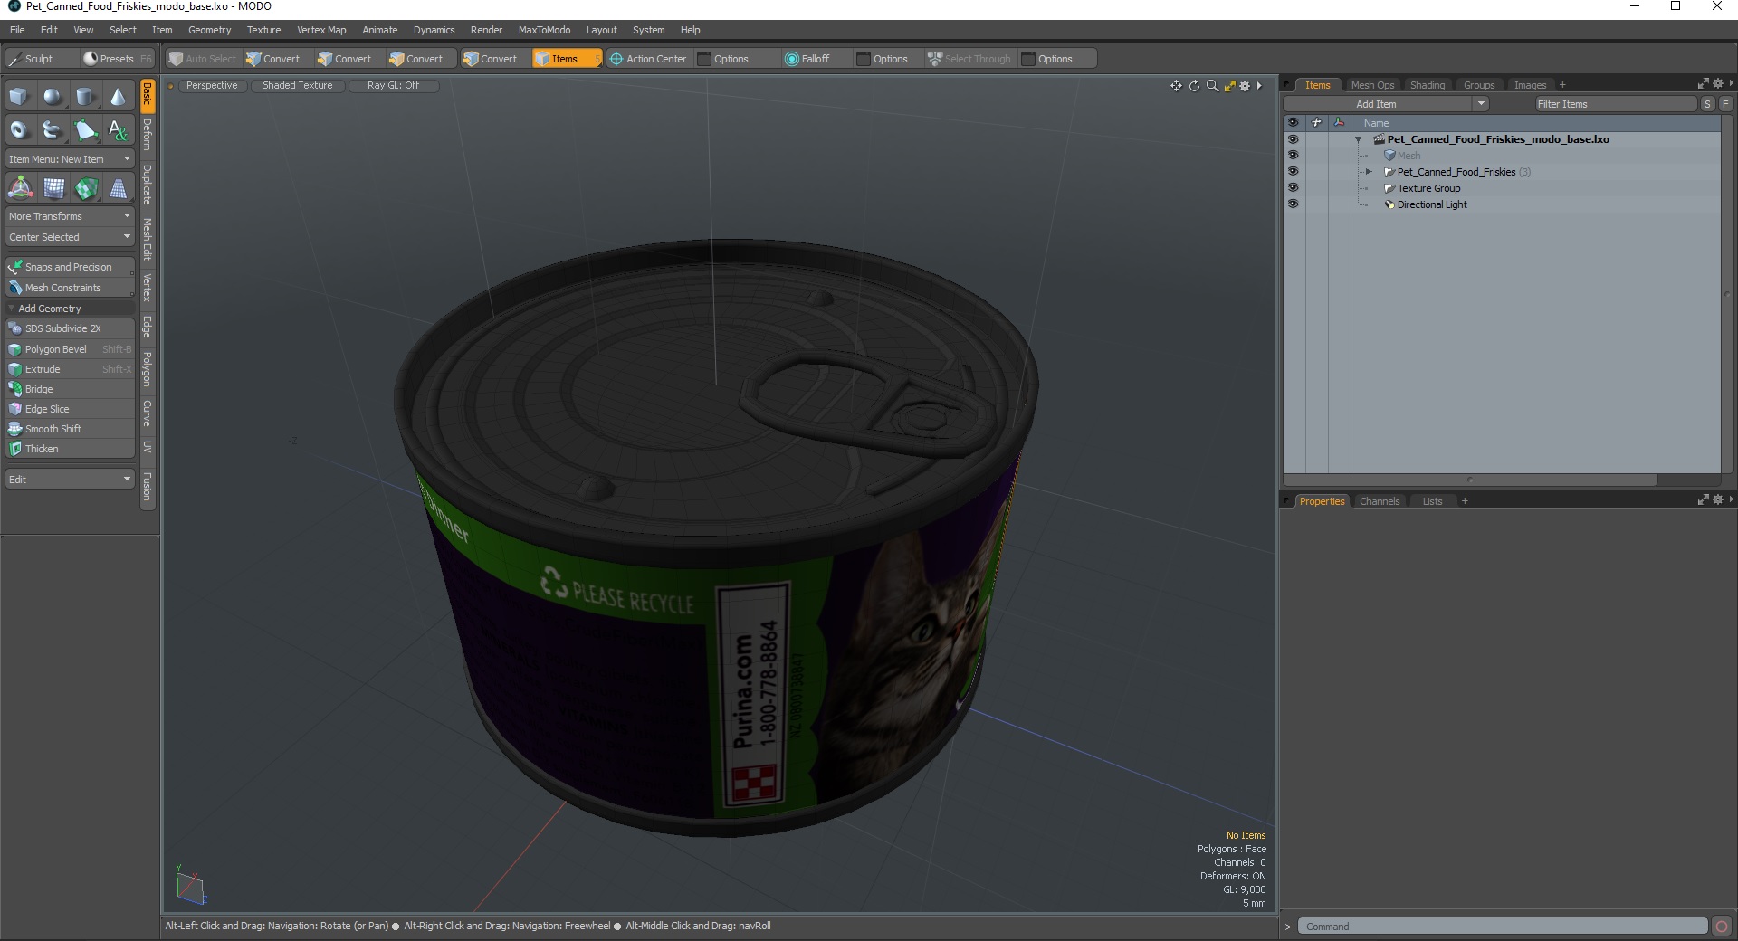The image size is (1738, 941).
Task: Change the Shaded Texture display mode
Action: 297,85
